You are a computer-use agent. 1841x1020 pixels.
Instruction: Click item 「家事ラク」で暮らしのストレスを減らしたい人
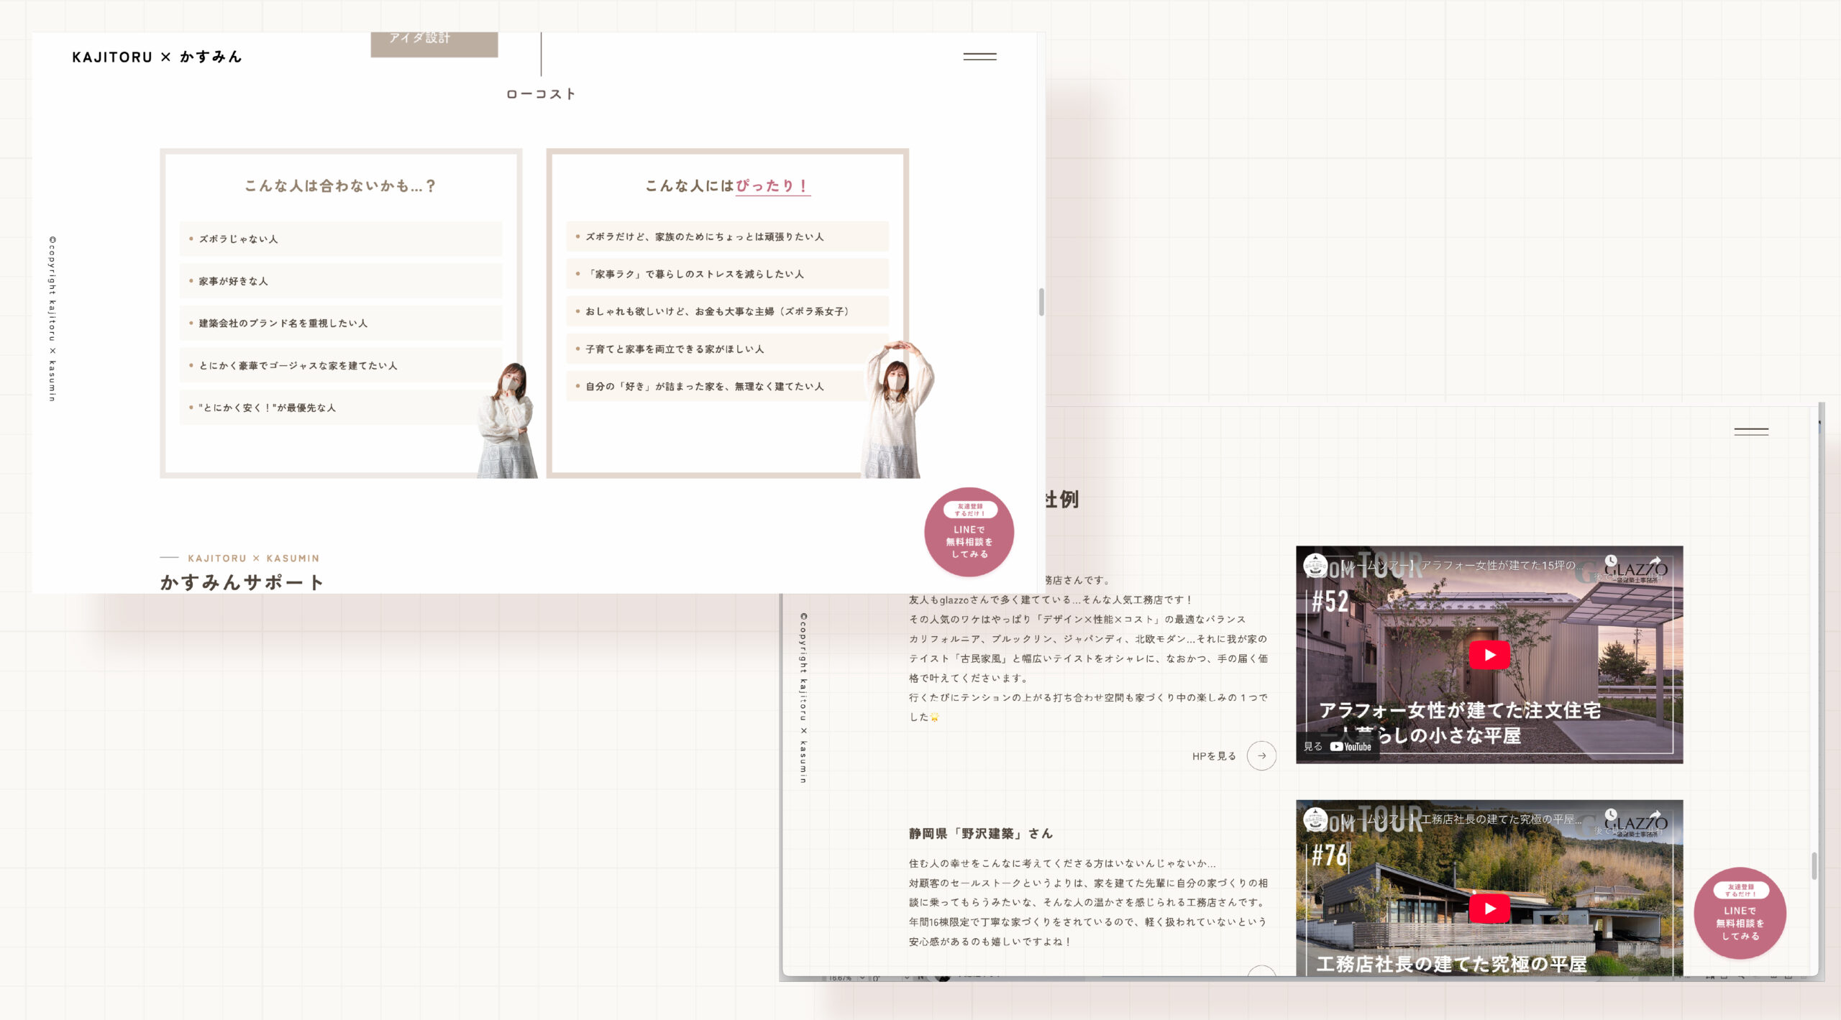(x=727, y=274)
